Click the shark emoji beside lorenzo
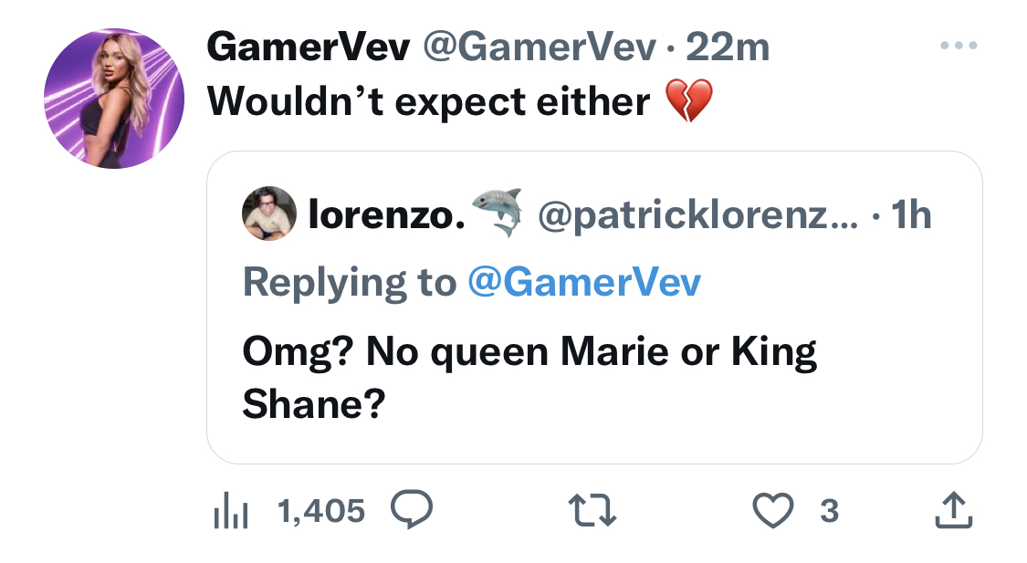1027x563 pixels. pos(498,212)
